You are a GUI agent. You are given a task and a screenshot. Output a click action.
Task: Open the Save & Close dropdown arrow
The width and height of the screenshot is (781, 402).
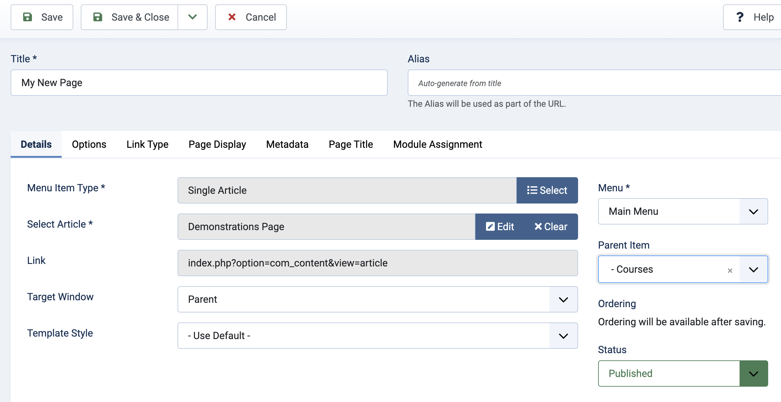click(x=193, y=17)
